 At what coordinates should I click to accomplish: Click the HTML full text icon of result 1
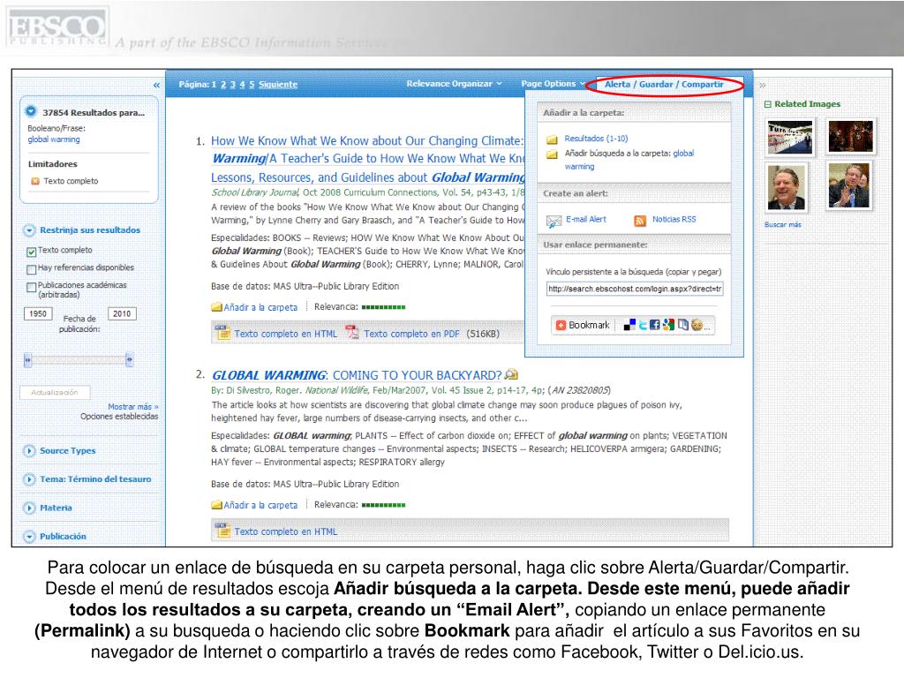pos(222,333)
